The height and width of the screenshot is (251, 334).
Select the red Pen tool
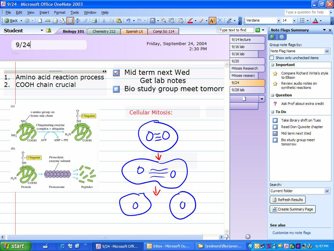pos(190,21)
